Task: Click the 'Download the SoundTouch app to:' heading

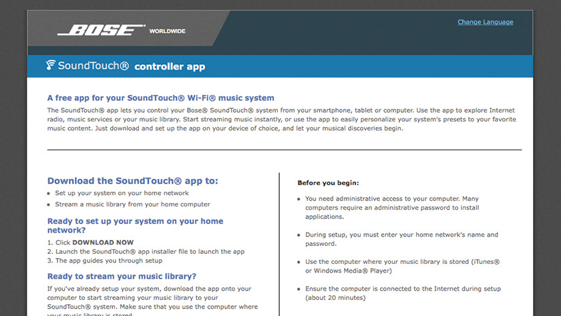Action: click(x=133, y=180)
